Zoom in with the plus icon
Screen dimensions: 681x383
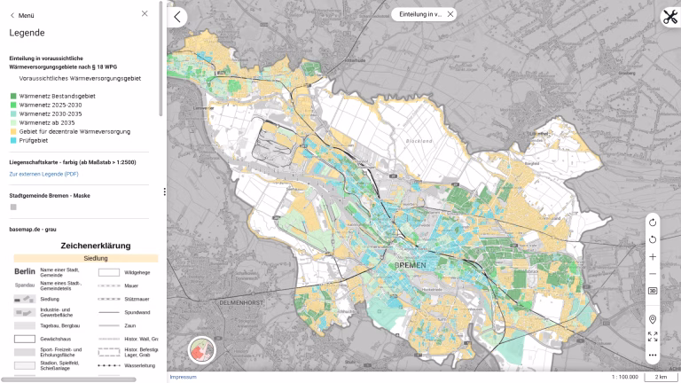tap(653, 256)
